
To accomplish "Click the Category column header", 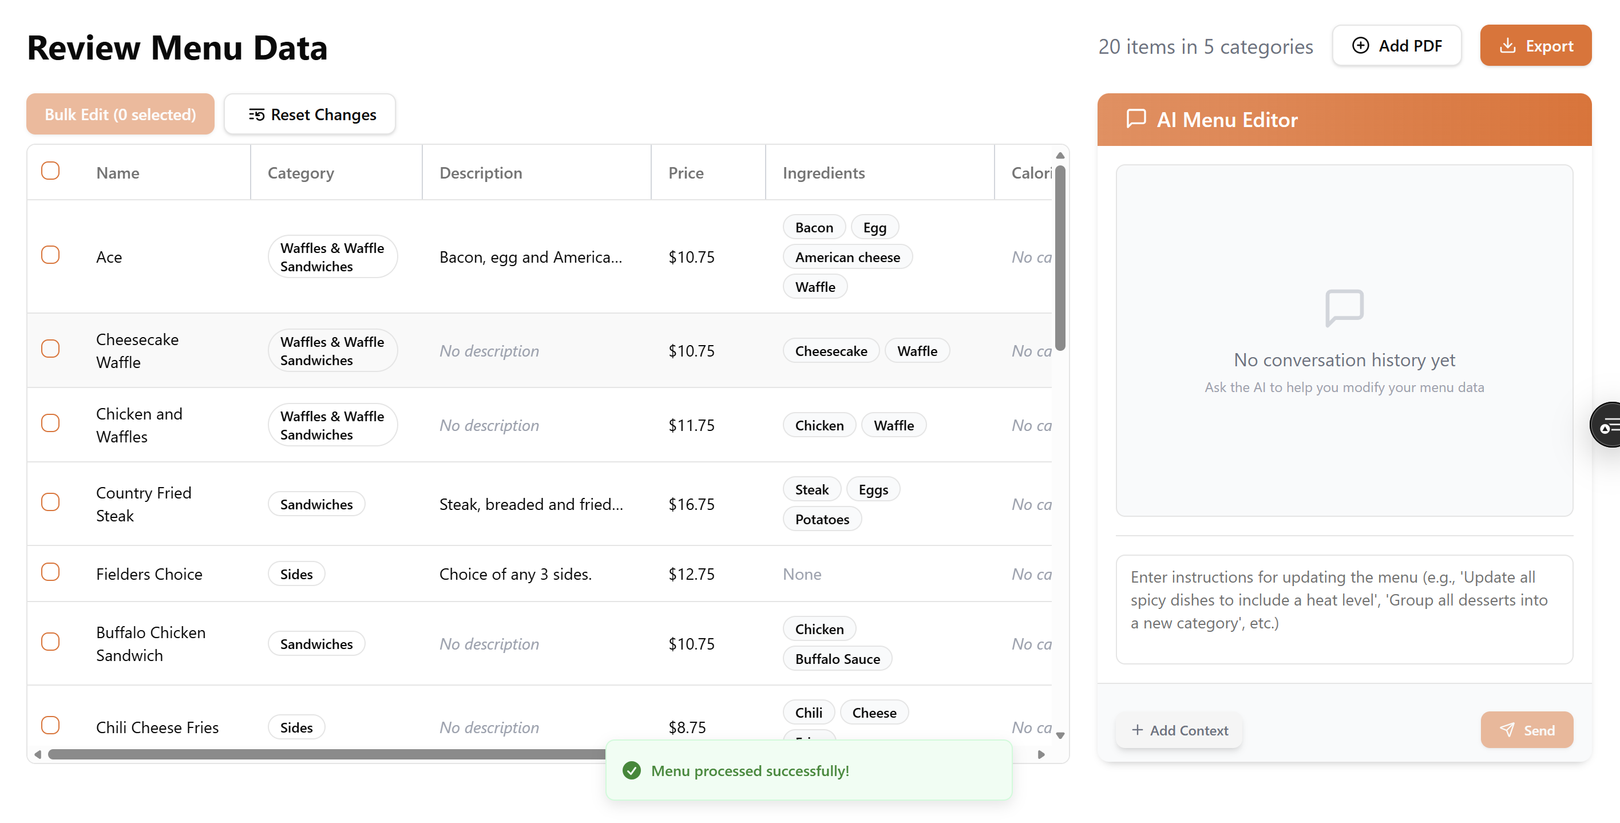I will 300,173.
